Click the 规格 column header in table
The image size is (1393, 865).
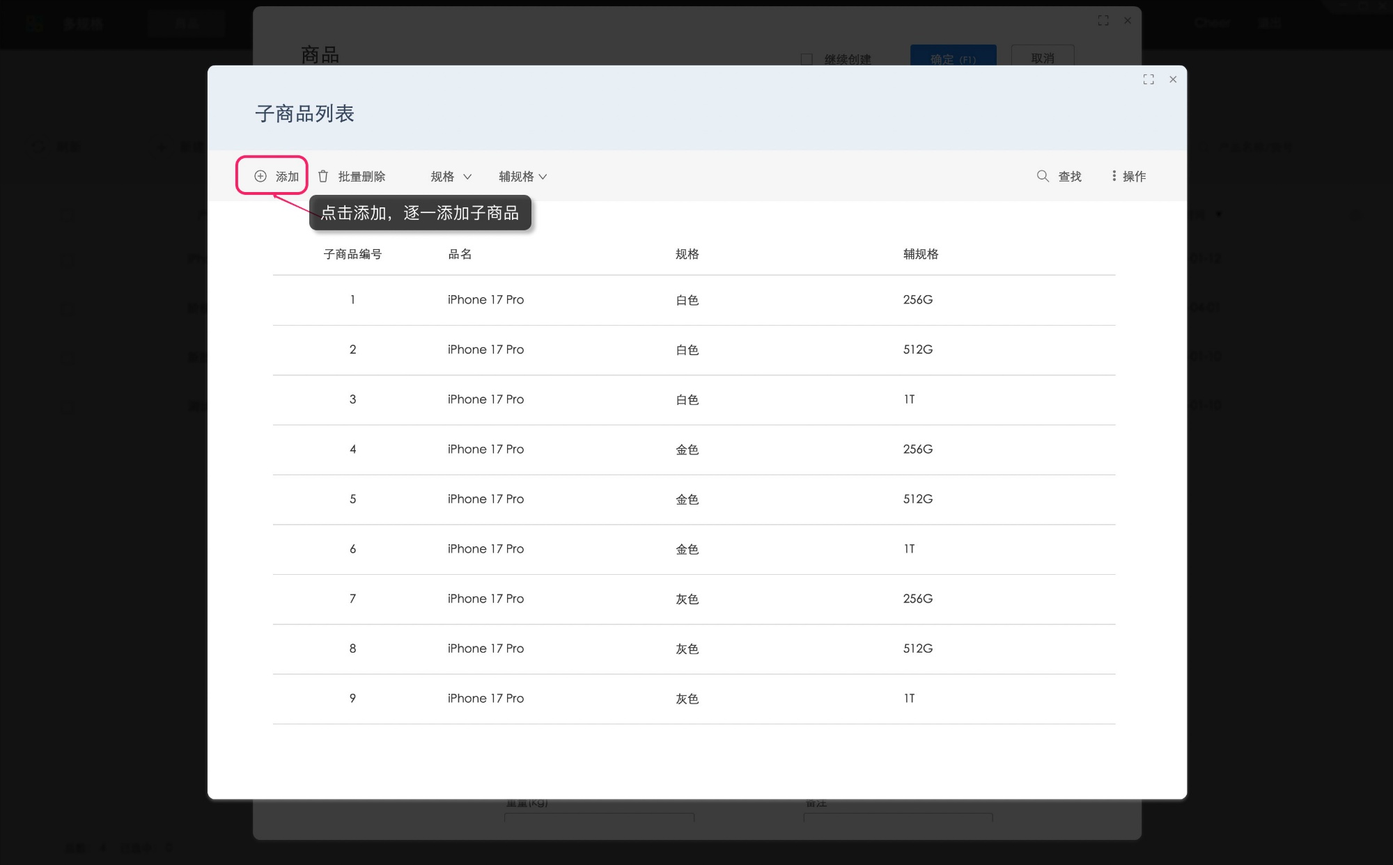(x=687, y=254)
